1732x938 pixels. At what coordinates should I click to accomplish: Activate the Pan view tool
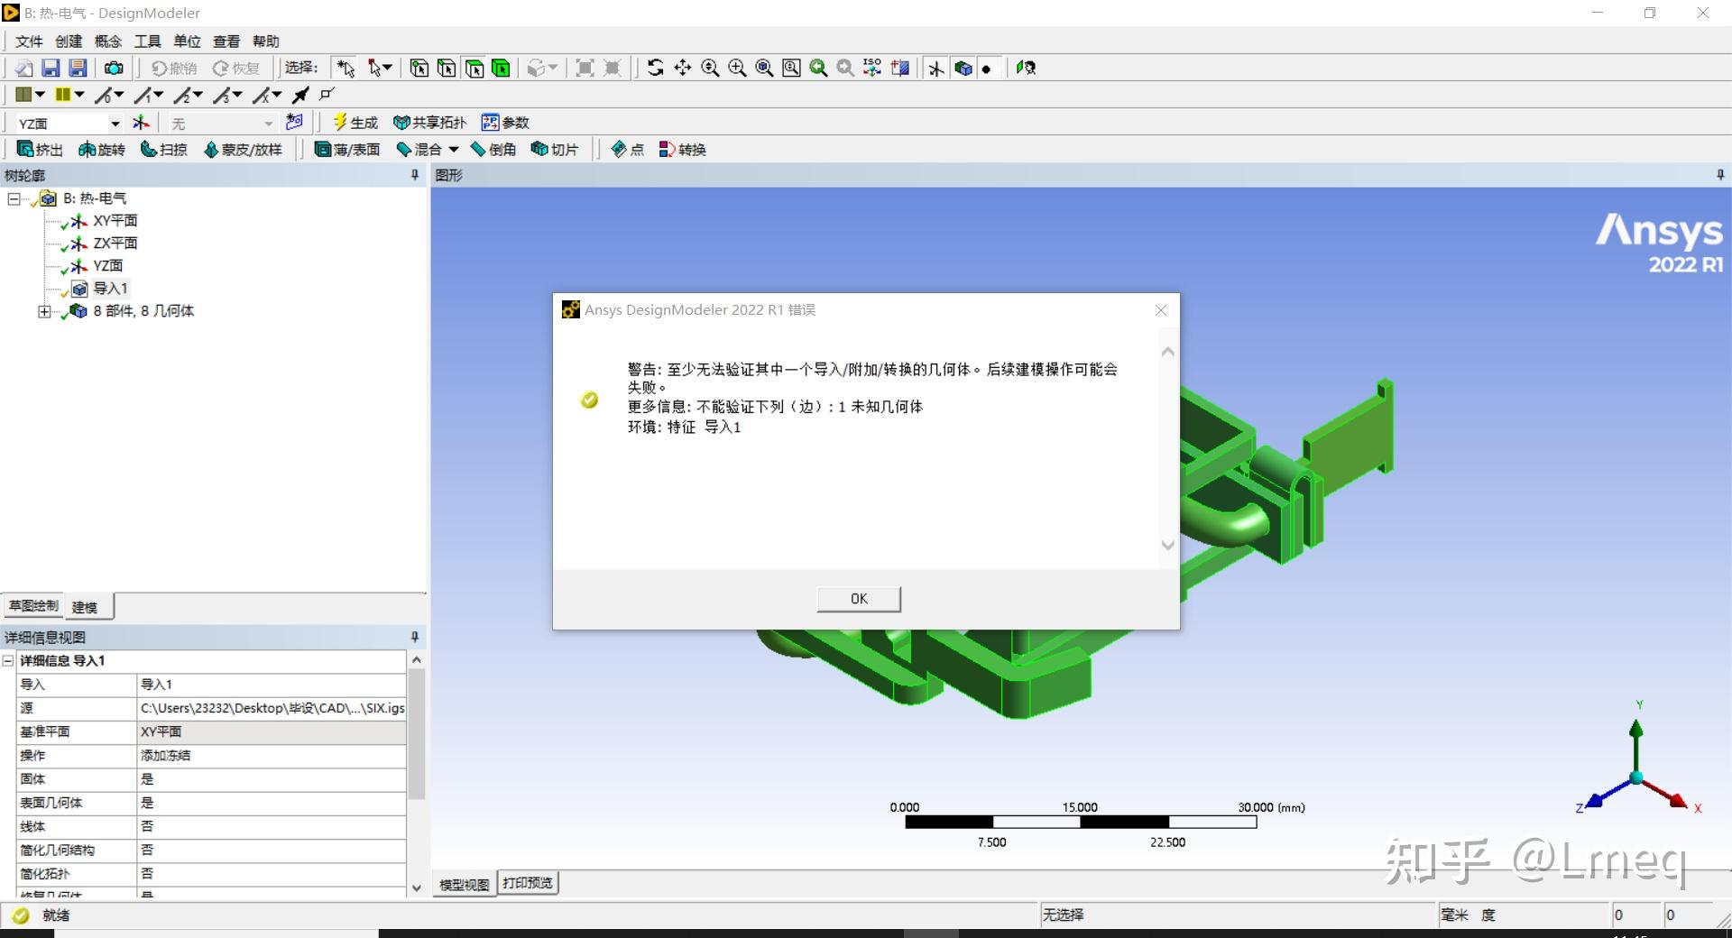pos(683,68)
